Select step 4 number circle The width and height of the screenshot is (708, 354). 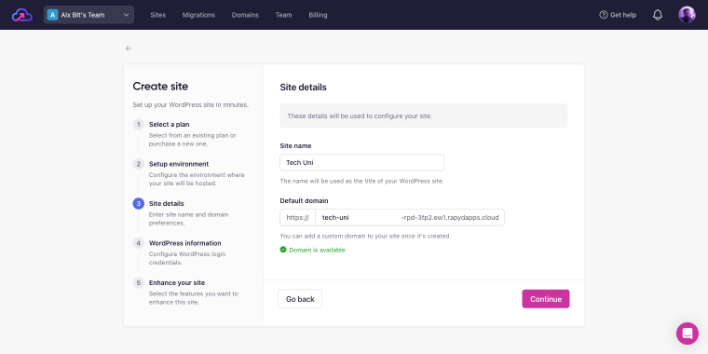(x=138, y=243)
